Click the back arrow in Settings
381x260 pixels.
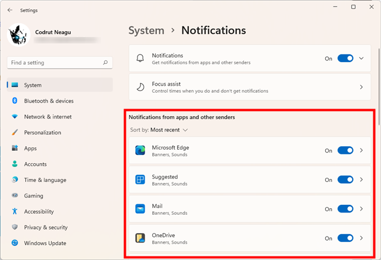(10, 10)
